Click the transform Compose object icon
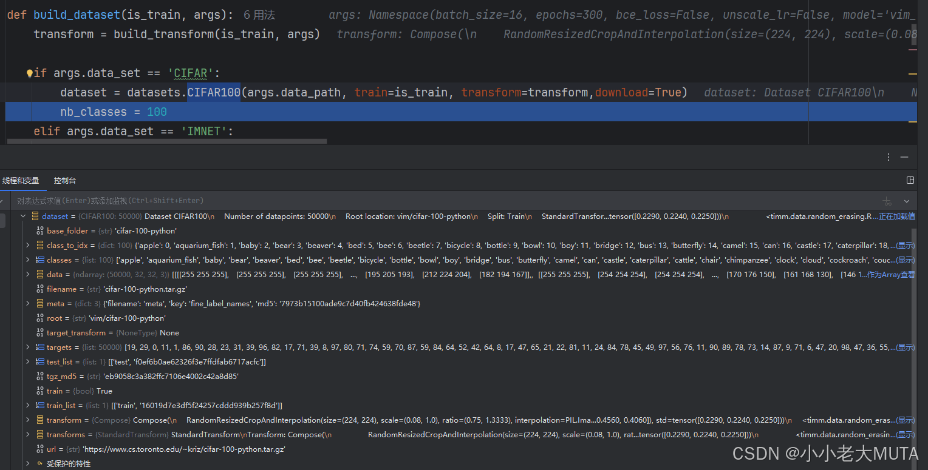Screen dimensions: 928x470 [40, 420]
